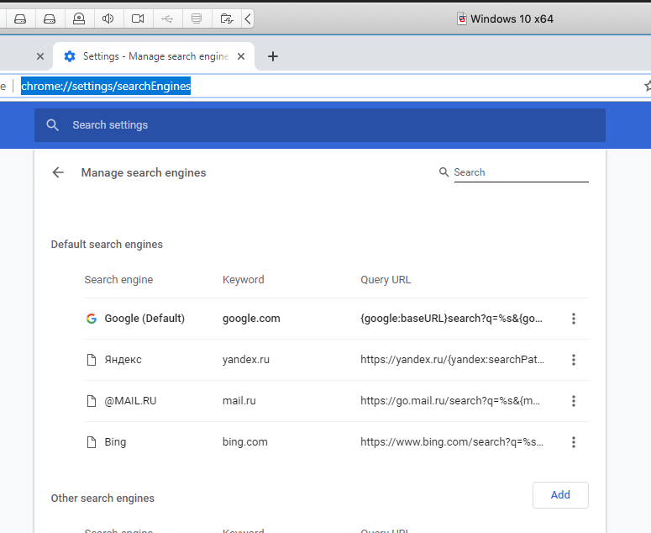651x533 pixels.
Task: Open the more actions menu for @MAIL.RU
Action: click(574, 401)
